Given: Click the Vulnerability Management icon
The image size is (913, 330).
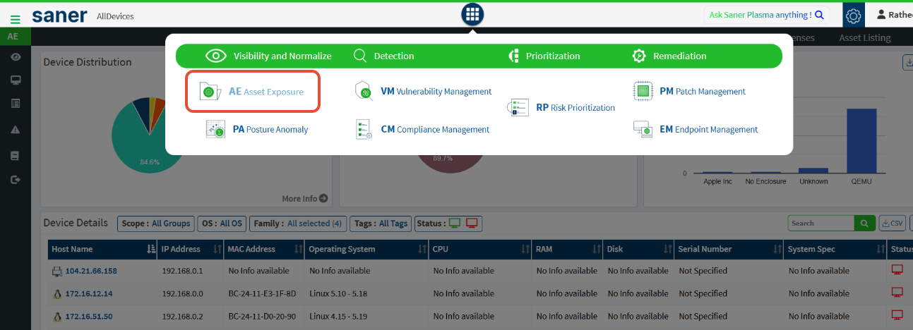Looking at the screenshot, I should (364, 92).
